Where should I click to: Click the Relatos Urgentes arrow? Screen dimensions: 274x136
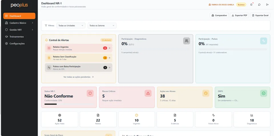click(x=109, y=48)
